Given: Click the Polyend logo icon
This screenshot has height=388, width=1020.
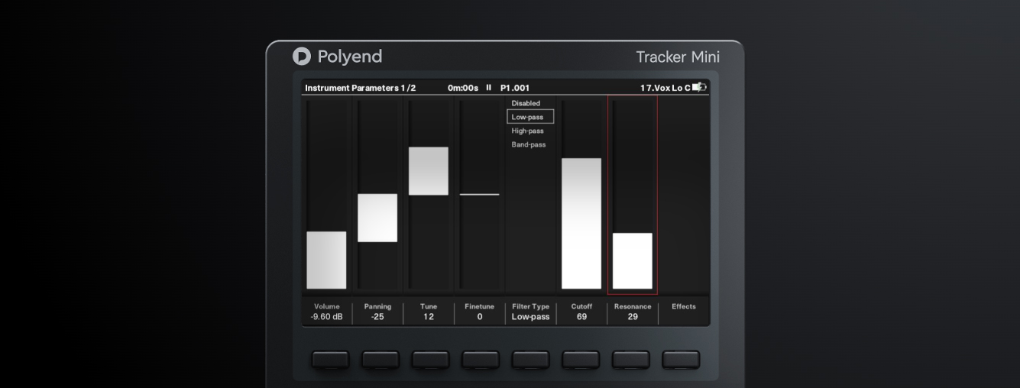Looking at the screenshot, I should tap(302, 57).
